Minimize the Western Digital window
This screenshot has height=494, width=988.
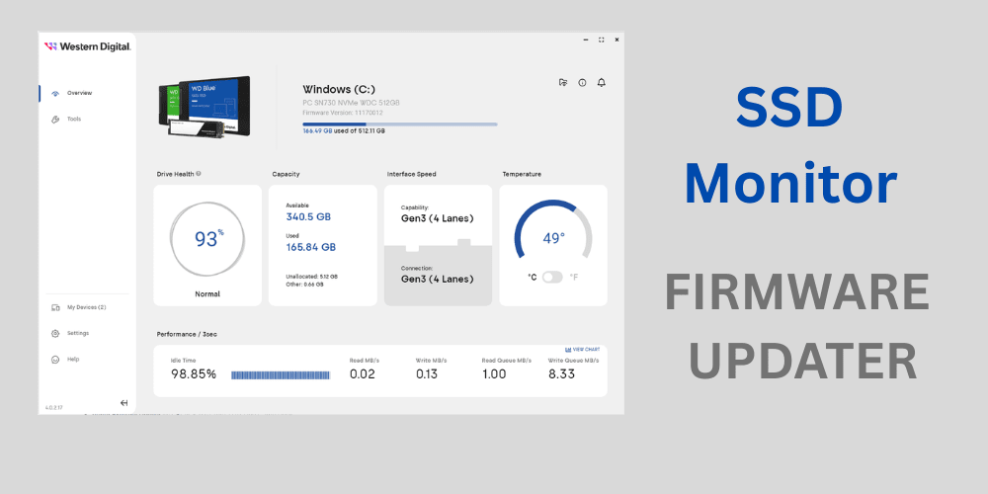(x=585, y=40)
